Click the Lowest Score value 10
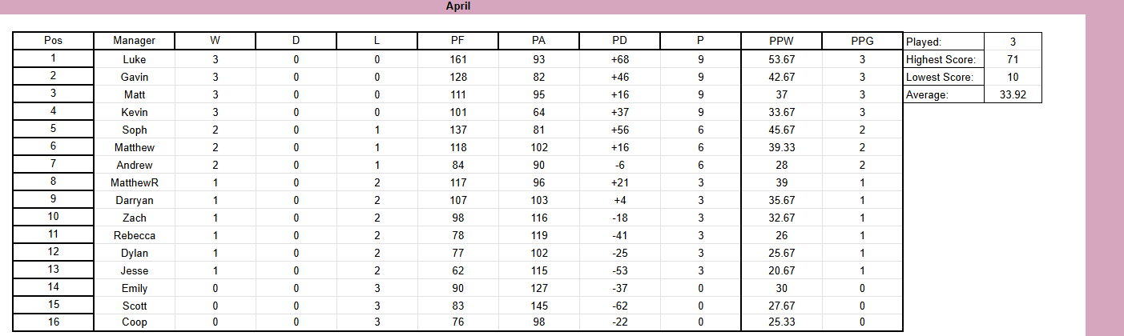 1013,77
